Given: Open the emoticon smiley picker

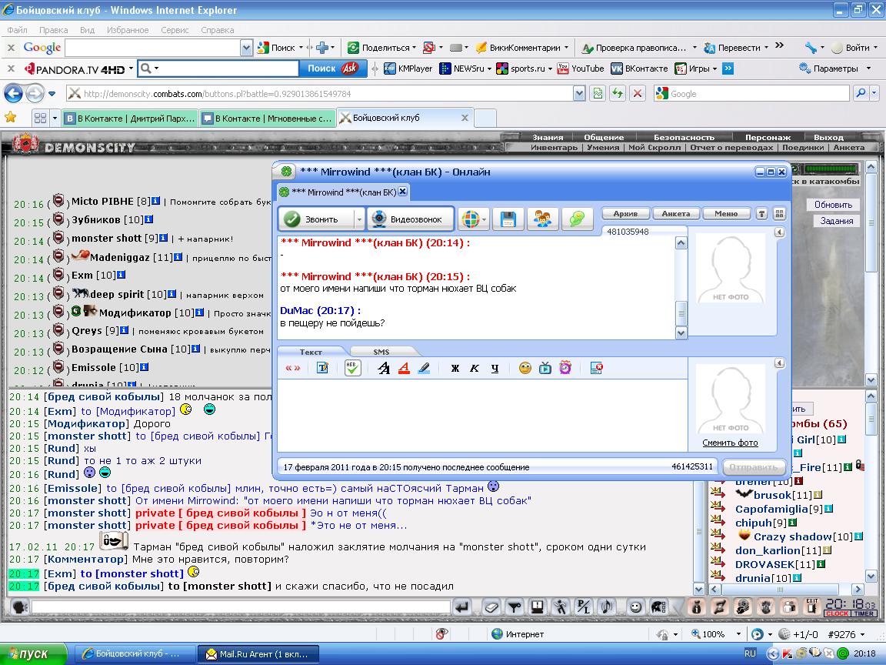Looking at the screenshot, I should 525,368.
